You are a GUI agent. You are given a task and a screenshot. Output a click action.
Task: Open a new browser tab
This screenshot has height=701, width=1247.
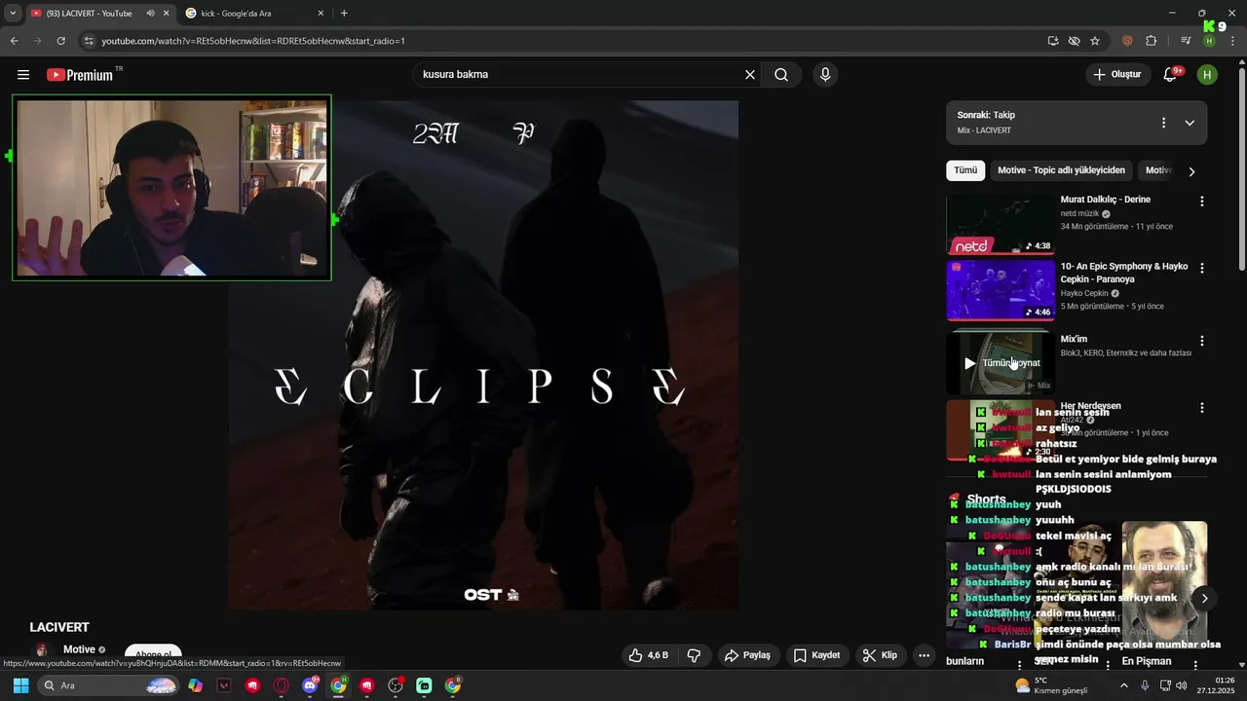click(x=344, y=14)
